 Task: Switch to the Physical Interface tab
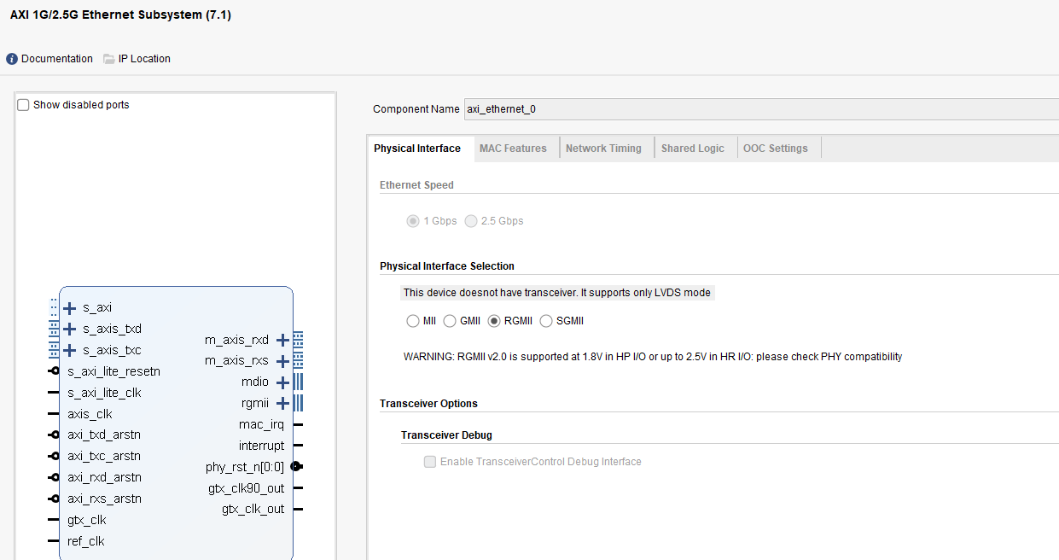tap(417, 149)
